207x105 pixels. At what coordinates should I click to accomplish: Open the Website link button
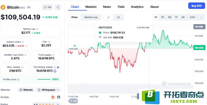point(26,90)
